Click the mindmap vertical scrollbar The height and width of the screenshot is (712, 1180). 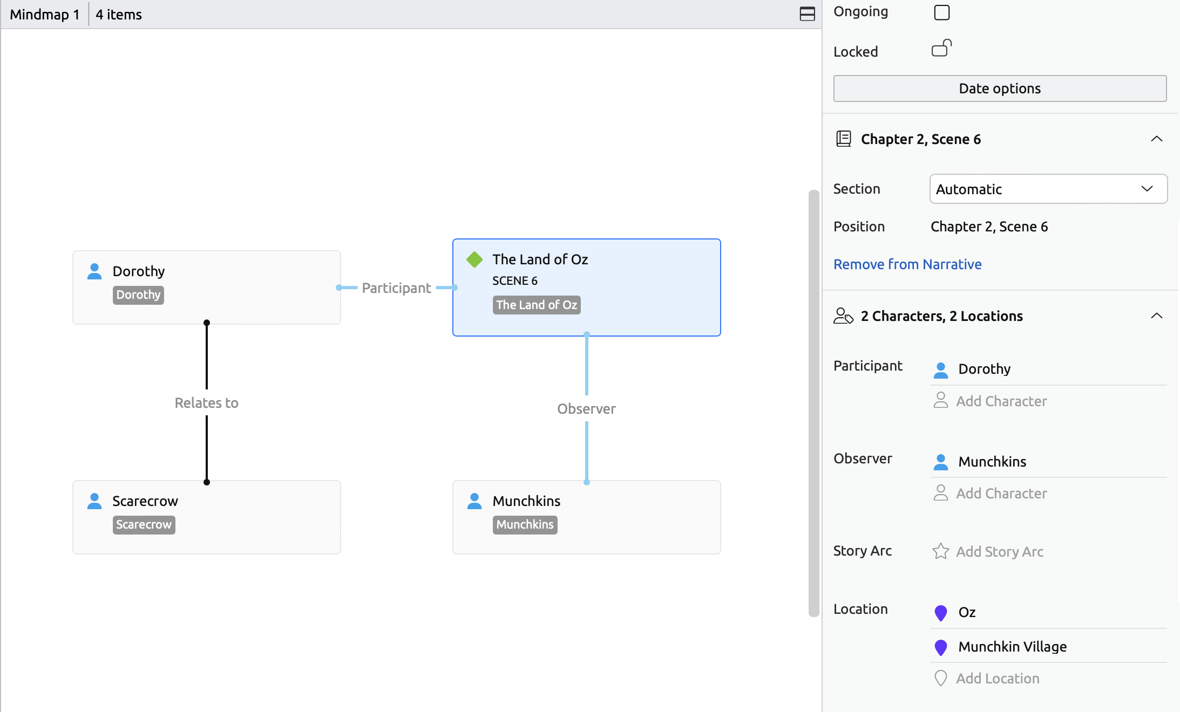click(813, 402)
